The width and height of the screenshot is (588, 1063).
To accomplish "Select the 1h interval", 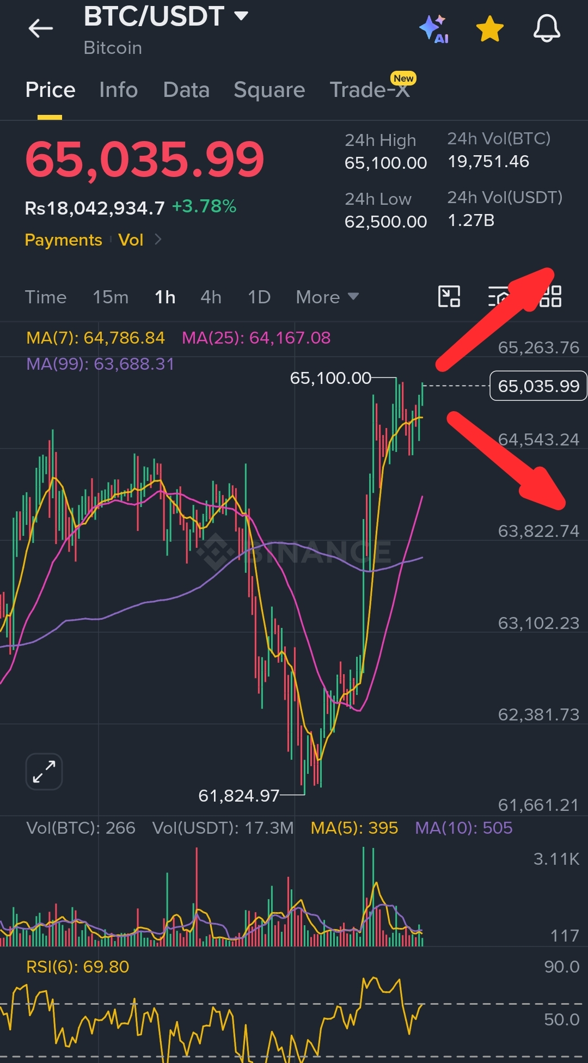I will tap(165, 297).
